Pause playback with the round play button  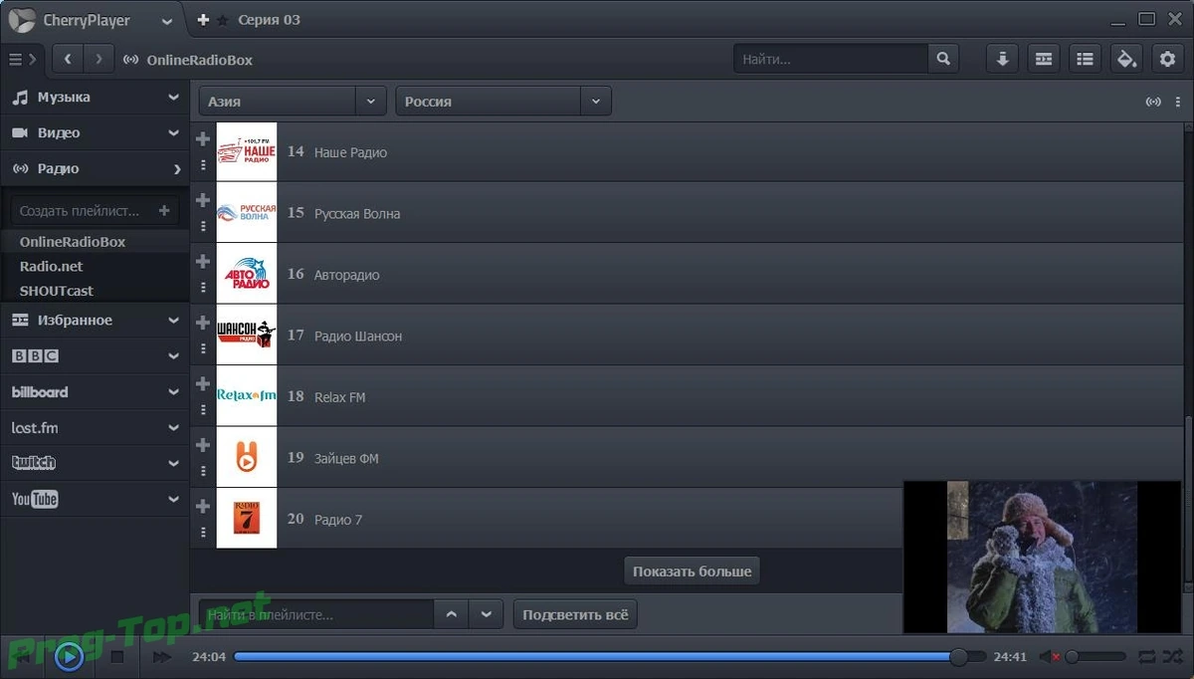[69, 657]
